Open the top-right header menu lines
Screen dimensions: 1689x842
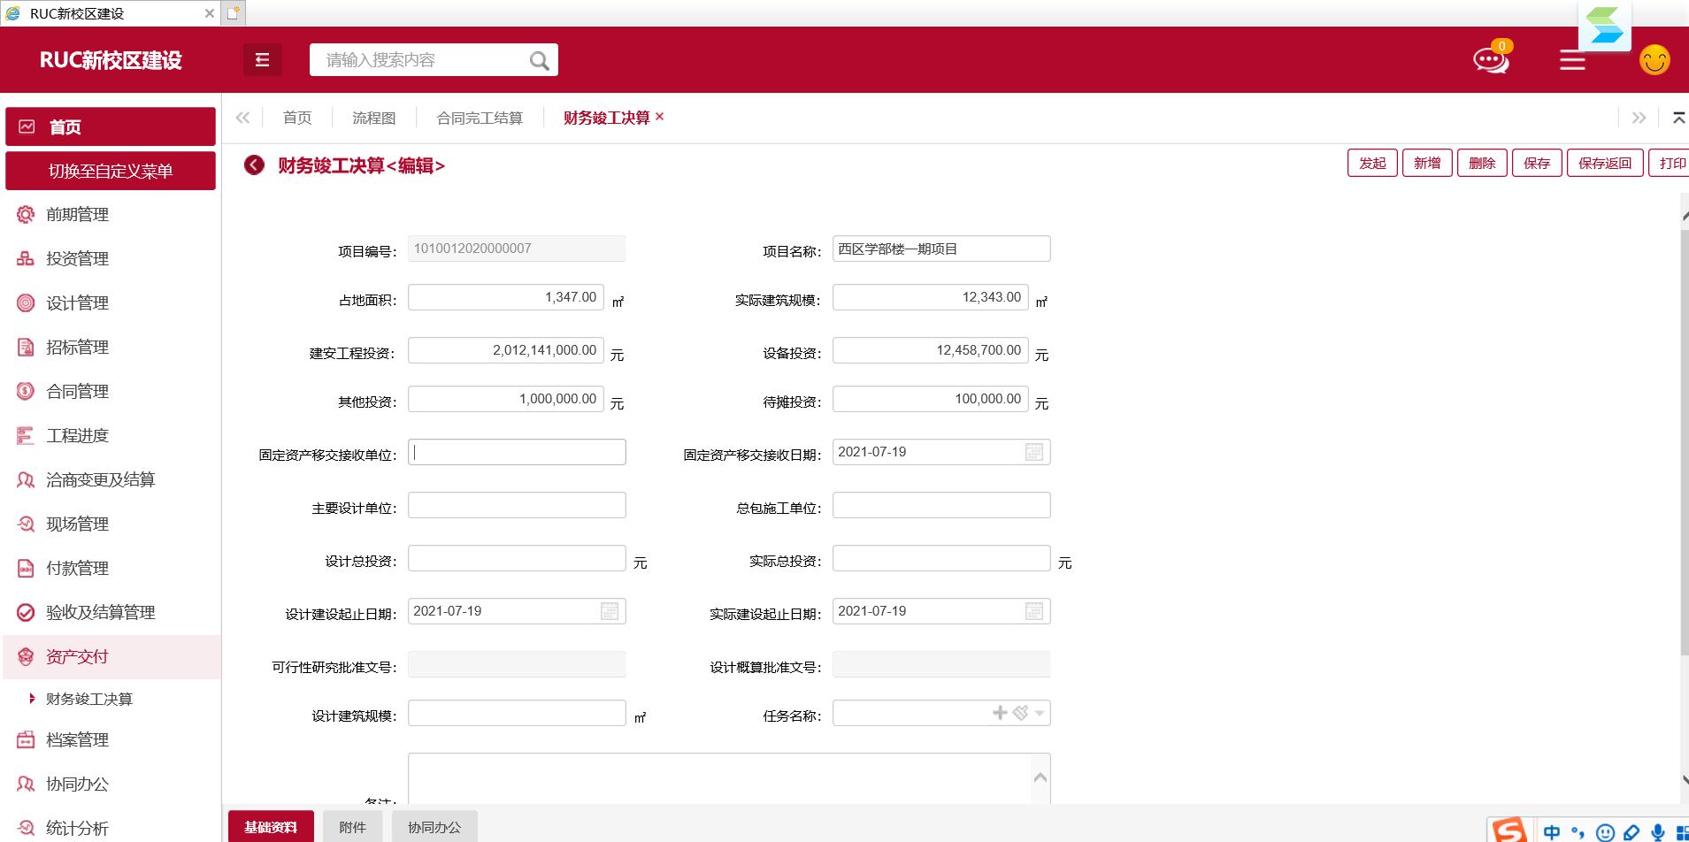1572,60
